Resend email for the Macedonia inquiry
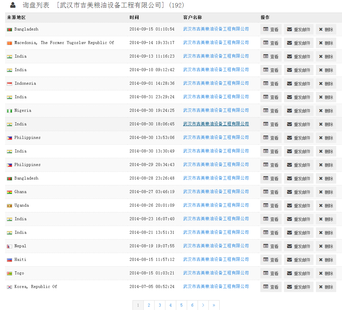Image resolution: width=342 pixels, height=310 pixels. [298, 43]
